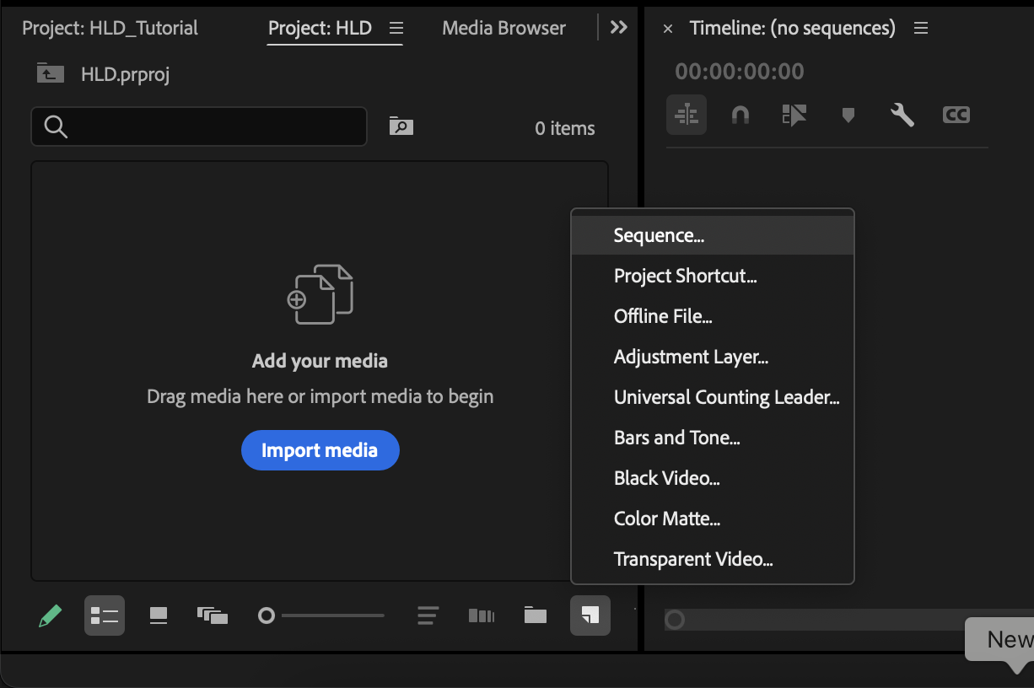Click the New Bin folder icon
Screen dimensions: 1034x688
point(535,615)
